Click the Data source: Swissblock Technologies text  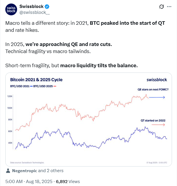point(27,162)
